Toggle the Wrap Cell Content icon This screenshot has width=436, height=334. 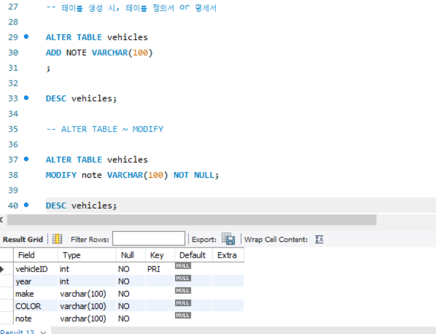pyautogui.click(x=319, y=240)
